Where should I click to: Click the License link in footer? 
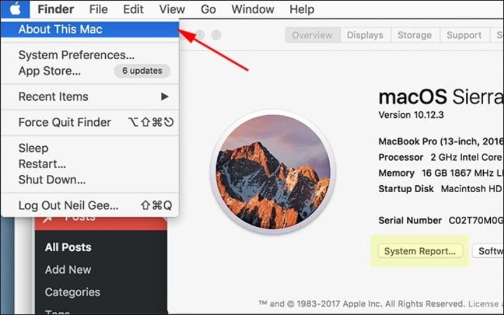pyautogui.click(x=483, y=304)
